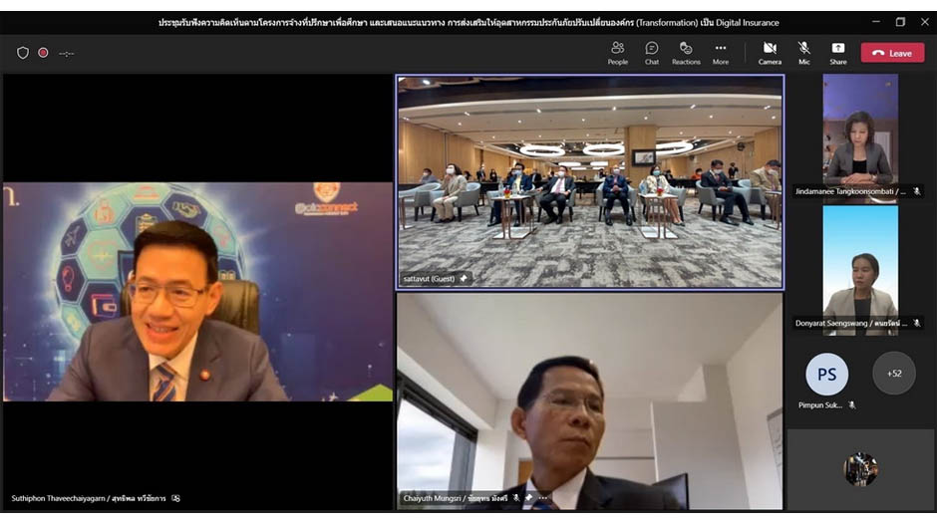This screenshot has height=526, width=937.
Task: Click the shield security icon
Action: [x=23, y=53]
